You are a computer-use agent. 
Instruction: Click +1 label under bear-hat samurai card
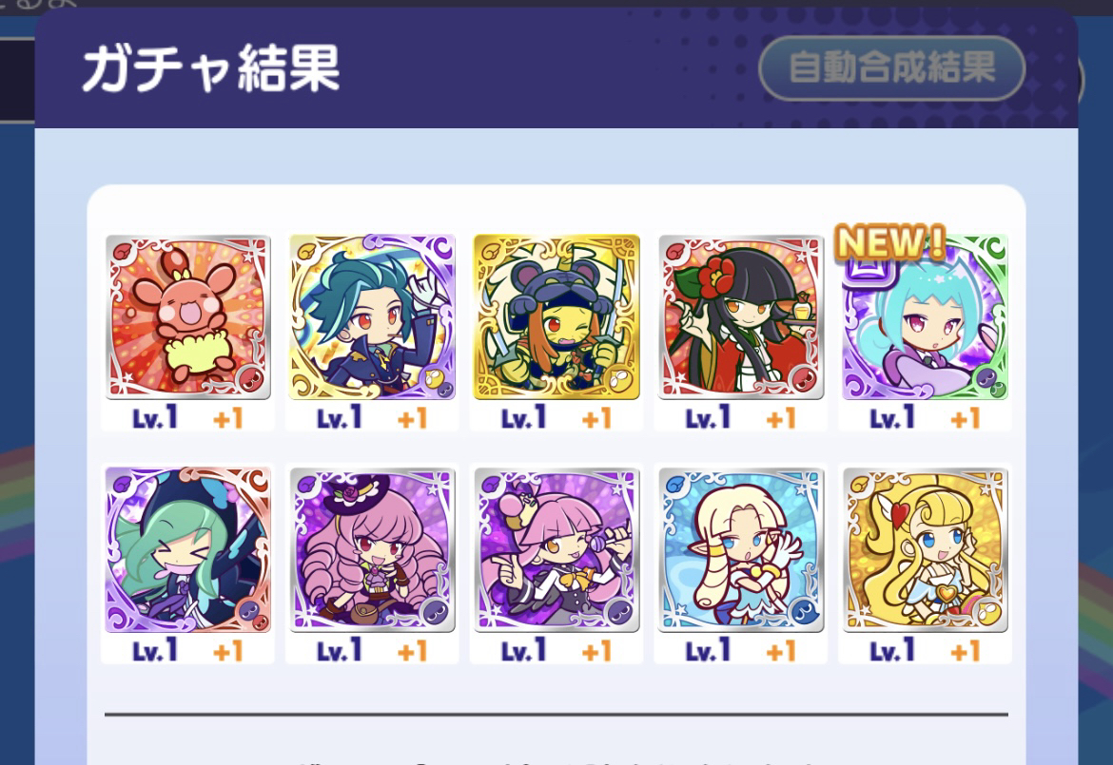(597, 418)
